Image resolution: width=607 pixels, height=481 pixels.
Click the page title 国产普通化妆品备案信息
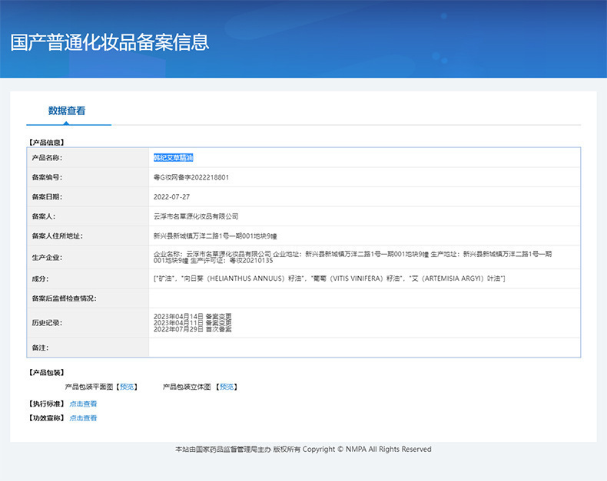pyautogui.click(x=110, y=42)
